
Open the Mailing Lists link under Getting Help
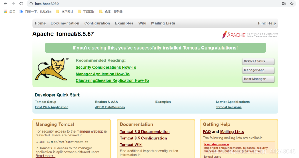click(232, 131)
